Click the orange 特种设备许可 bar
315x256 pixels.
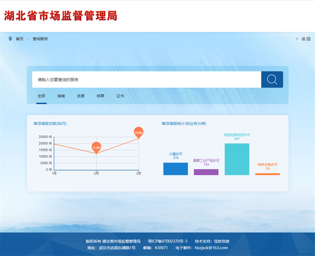coord(267,174)
